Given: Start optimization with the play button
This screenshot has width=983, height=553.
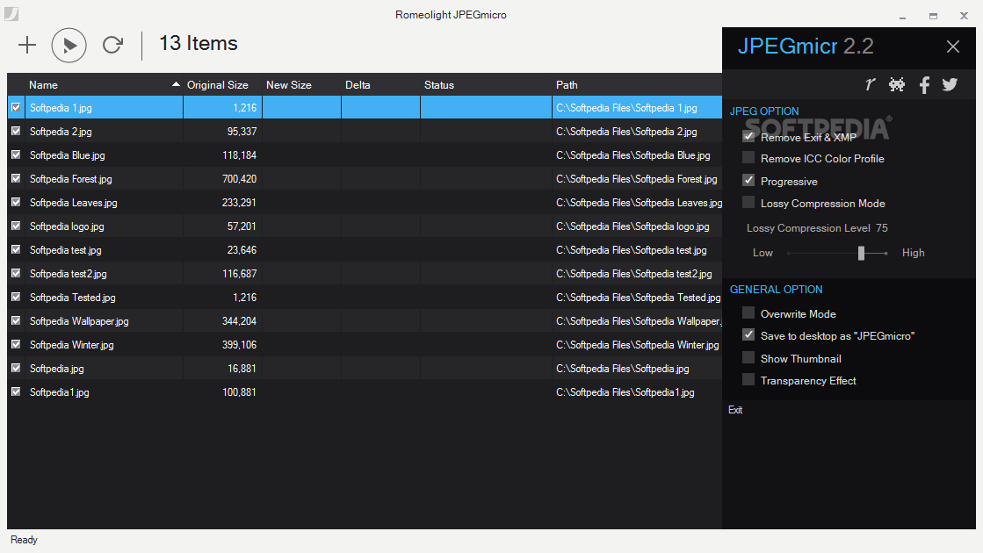Looking at the screenshot, I should tap(69, 45).
